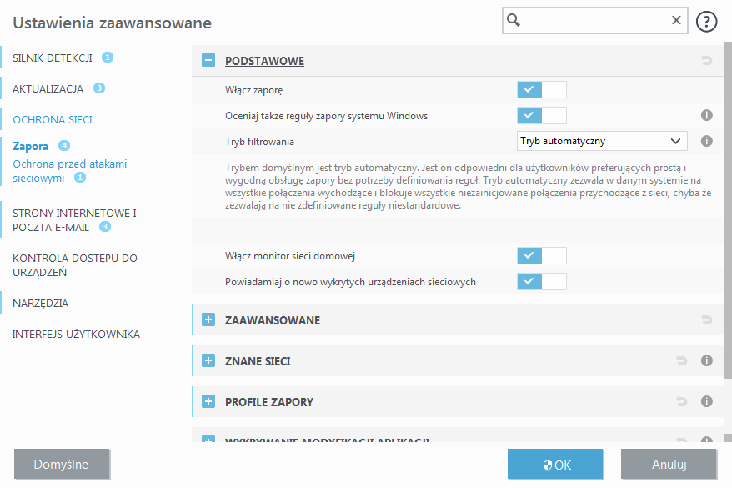Click the Domyślne button
This screenshot has height=488, width=732.
[x=61, y=465]
